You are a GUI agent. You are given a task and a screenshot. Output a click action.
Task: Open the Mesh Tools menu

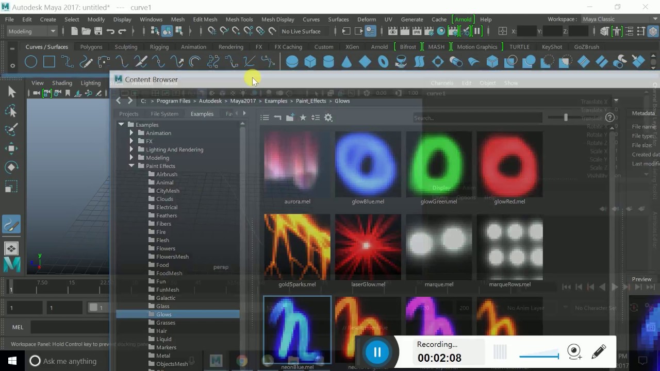(x=239, y=20)
